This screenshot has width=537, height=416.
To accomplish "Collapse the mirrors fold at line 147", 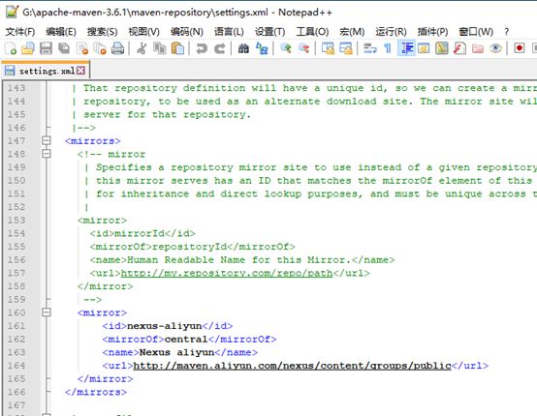I will click(x=47, y=140).
